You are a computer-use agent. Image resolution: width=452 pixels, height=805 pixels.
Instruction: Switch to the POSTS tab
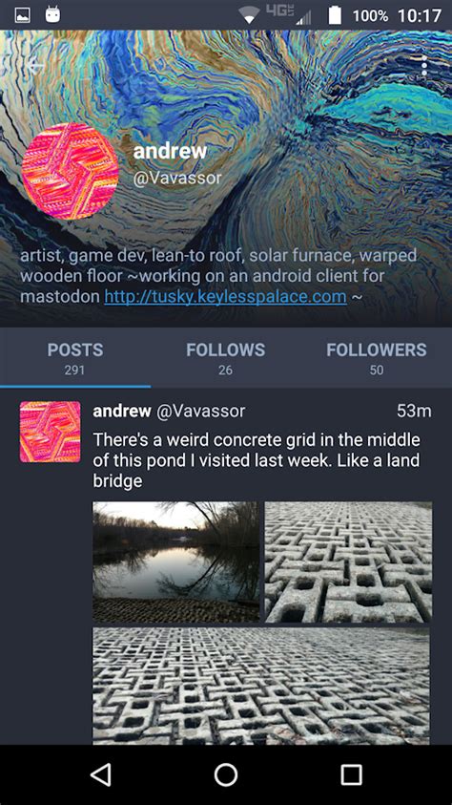[x=75, y=358]
